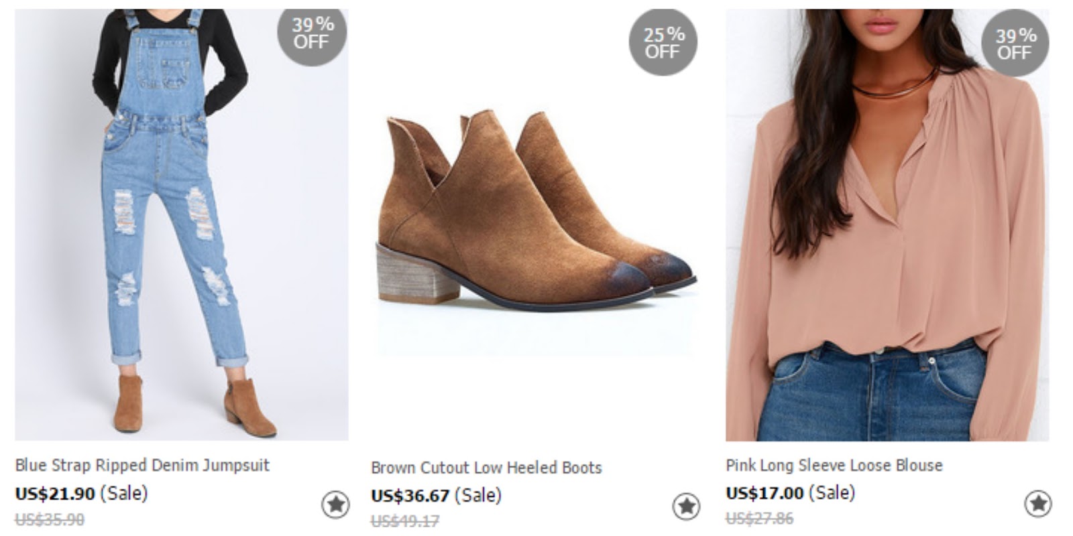This screenshot has height=536, width=1073.
Task: Click the 39% OFF badge on blouse
Action: tap(1015, 44)
